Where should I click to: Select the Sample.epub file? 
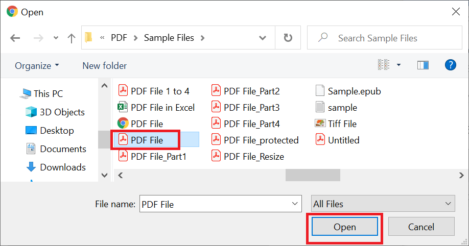pyautogui.click(x=354, y=91)
